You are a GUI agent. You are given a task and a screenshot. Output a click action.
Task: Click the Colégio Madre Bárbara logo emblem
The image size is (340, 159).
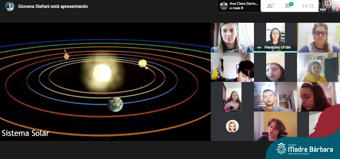coord(281,148)
